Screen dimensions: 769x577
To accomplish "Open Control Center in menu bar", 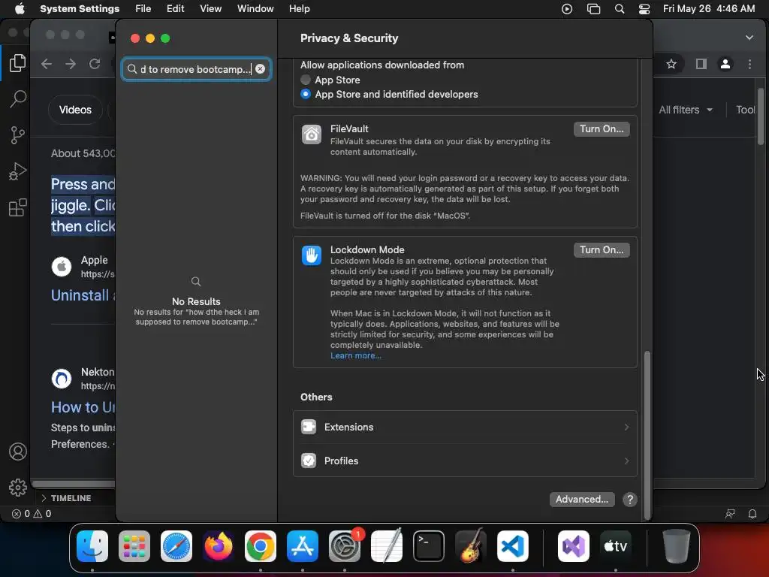I will point(644,9).
